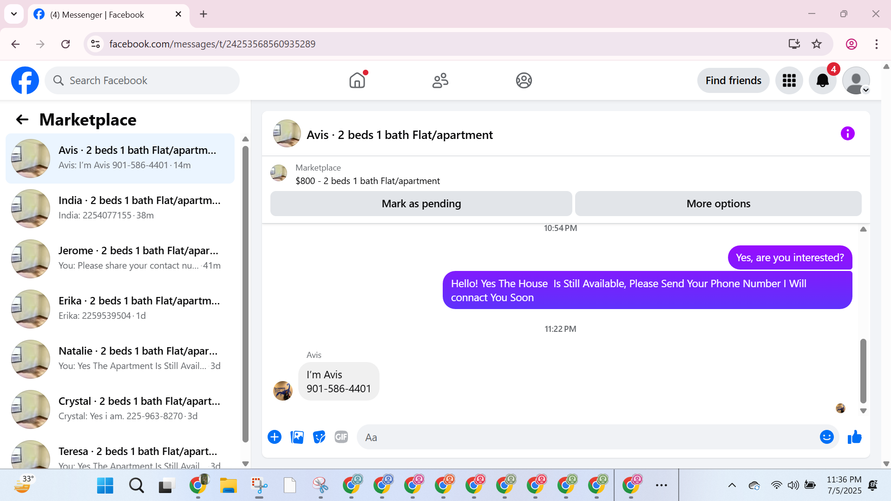Navigate back with browser back arrow
This screenshot has height=501, width=891.
(x=15, y=44)
